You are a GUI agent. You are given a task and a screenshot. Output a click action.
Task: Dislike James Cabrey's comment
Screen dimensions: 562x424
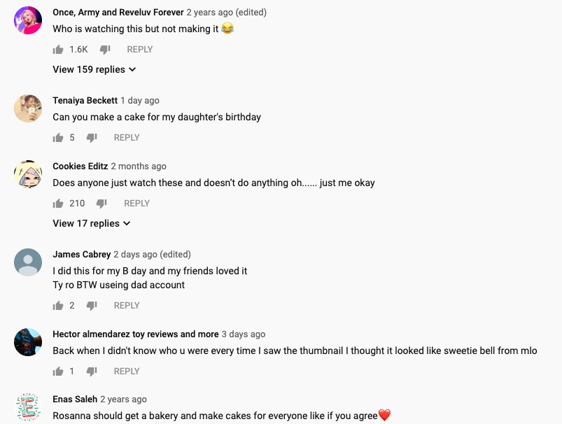(92, 306)
